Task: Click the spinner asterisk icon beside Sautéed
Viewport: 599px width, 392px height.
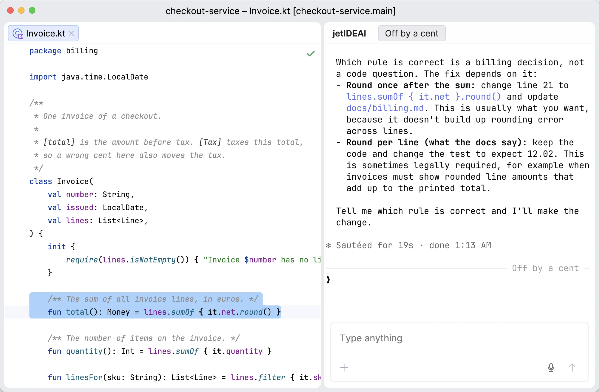Action: (328, 246)
